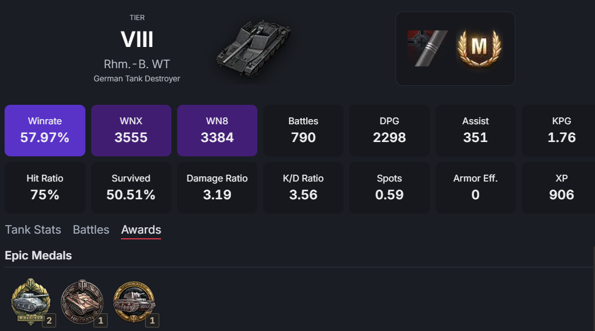This screenshot has width=595, height=331.
Task: Click the Winrate 57.97% card
Action: pyautogui.click(x=45, y=131)
